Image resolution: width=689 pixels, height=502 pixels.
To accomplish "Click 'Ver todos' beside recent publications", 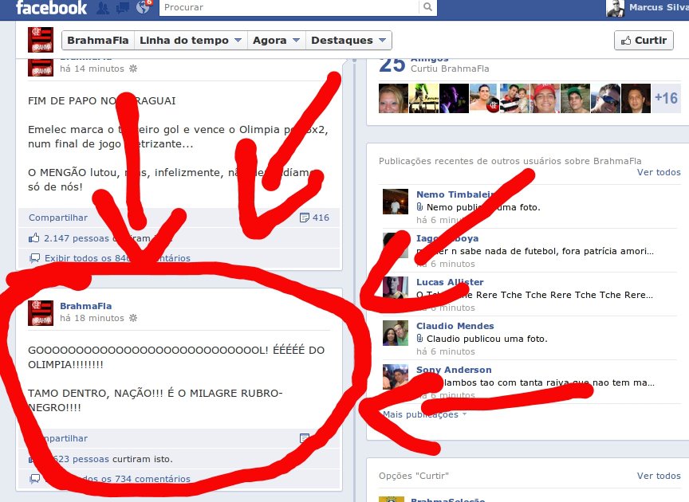I will point(659,172).
